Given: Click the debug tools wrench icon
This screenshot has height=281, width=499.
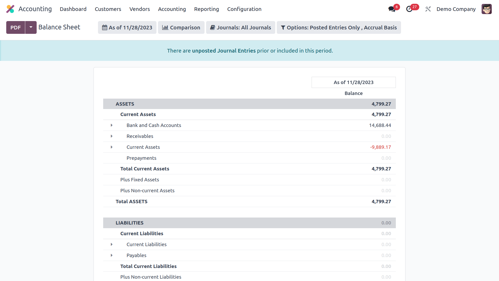Looking at the screenshot, I should (x=428, y=9).
